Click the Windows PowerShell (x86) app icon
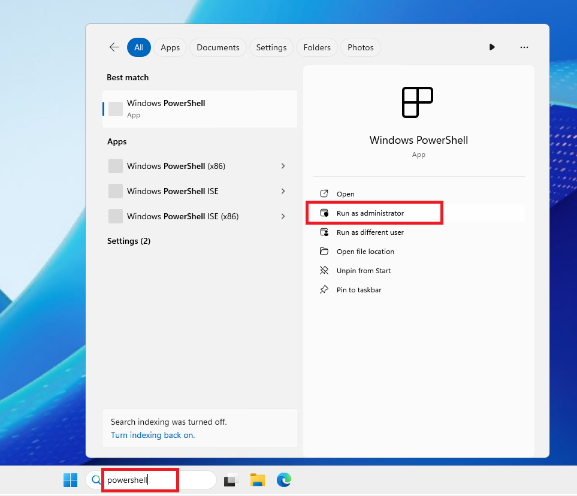 [116, 166]
